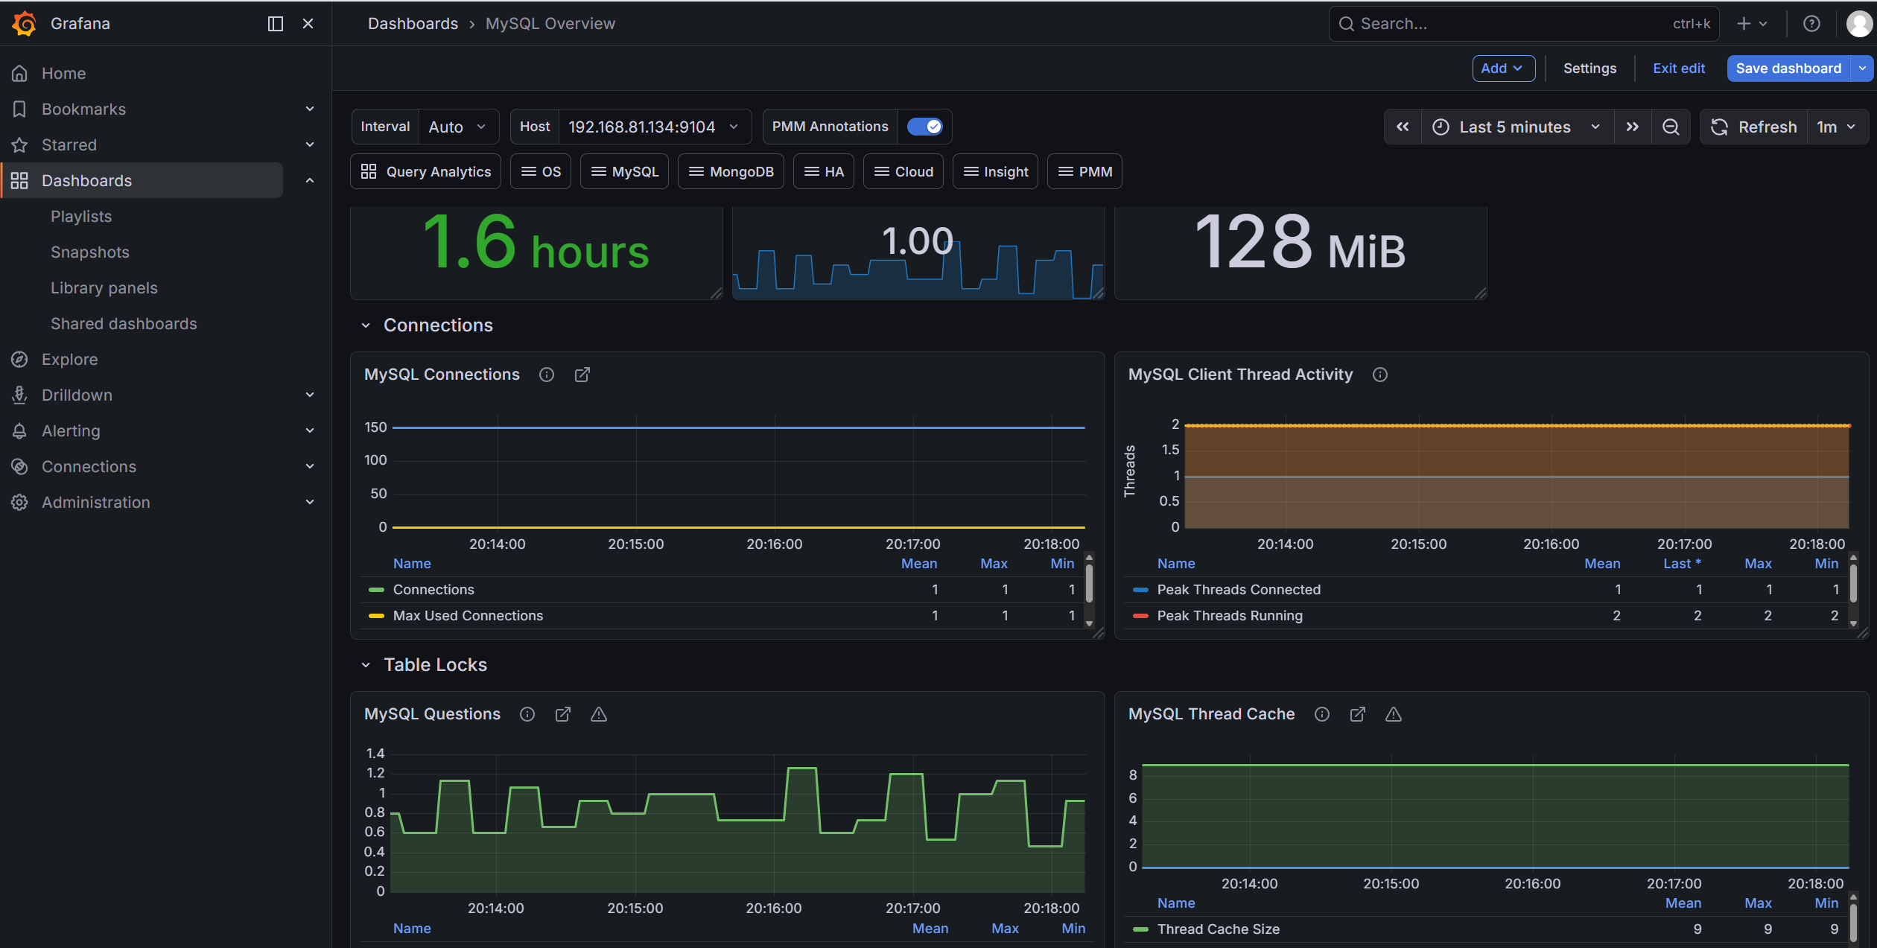Viewport: 1877px width, 948px height.
Task: Expand the Bookmarks sidebar section
Action: click(310, 109)
